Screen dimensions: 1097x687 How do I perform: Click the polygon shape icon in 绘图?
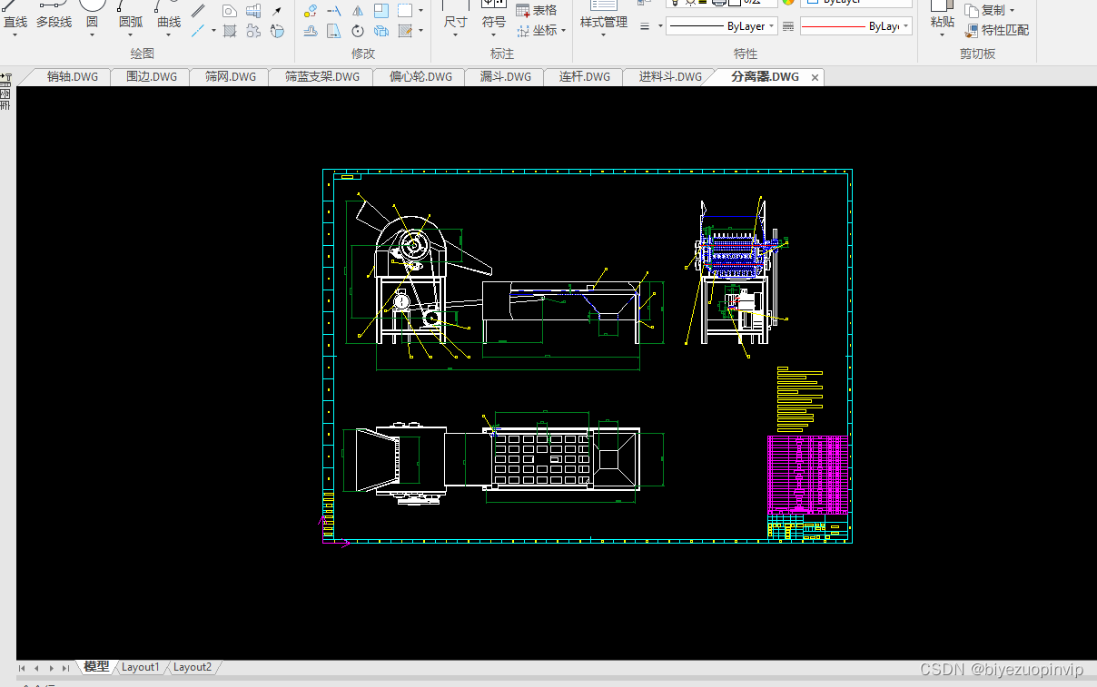(230, 11)
